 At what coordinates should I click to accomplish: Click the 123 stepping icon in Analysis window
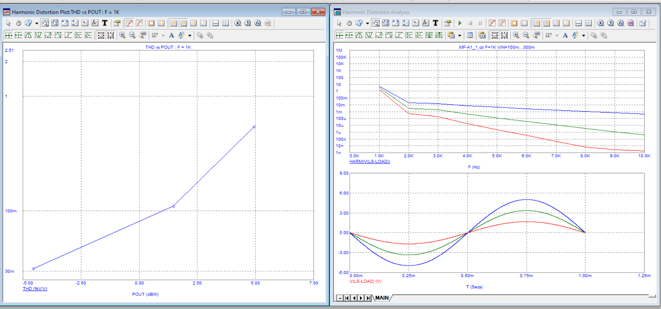(x=482, y=35)
